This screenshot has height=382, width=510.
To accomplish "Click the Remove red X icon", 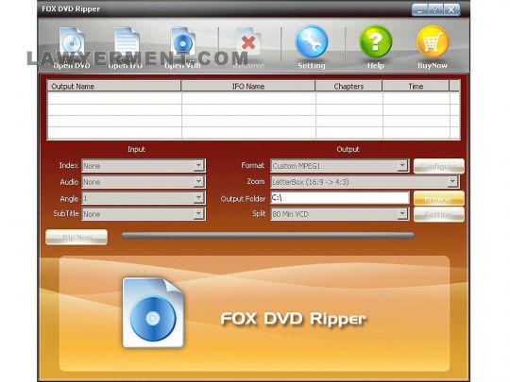I will (x=248, y=42).
